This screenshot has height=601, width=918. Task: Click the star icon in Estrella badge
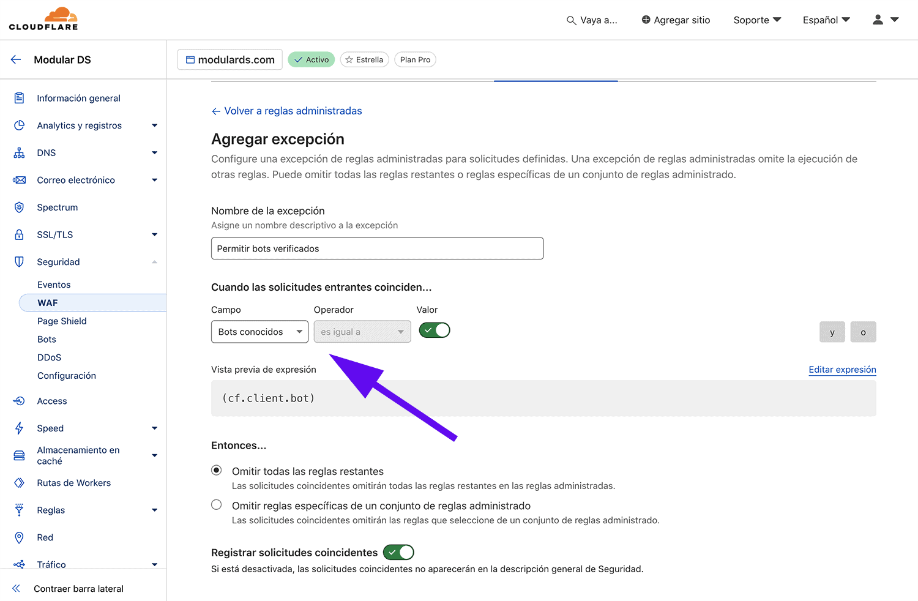[349, 59]
